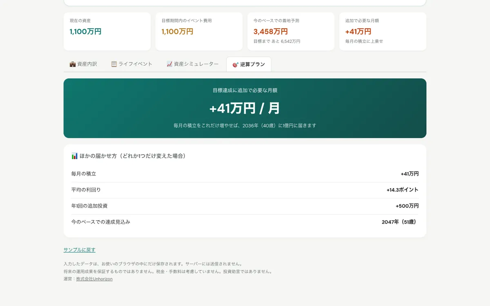This screenshot has width=490, height=306.
Task: Click the large +41万円 / 月 headline
Action: click(245, 108)
